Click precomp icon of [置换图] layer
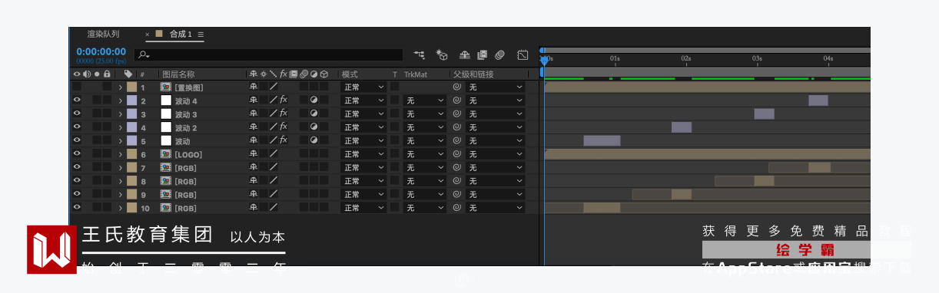The image size is (939, 293). (166, 87)
